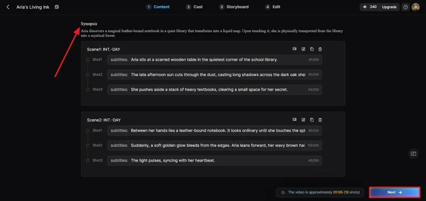
Task: Edit subtitle 'The late afternoon sun cuts through'
Action: (215, 75)
